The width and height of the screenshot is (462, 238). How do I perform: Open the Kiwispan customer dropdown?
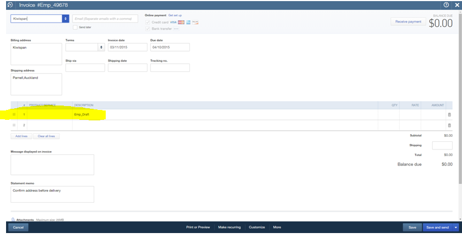tap(66, 18)
